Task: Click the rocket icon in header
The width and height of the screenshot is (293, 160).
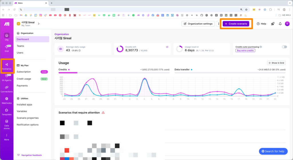Action: [x=273, y=24]
